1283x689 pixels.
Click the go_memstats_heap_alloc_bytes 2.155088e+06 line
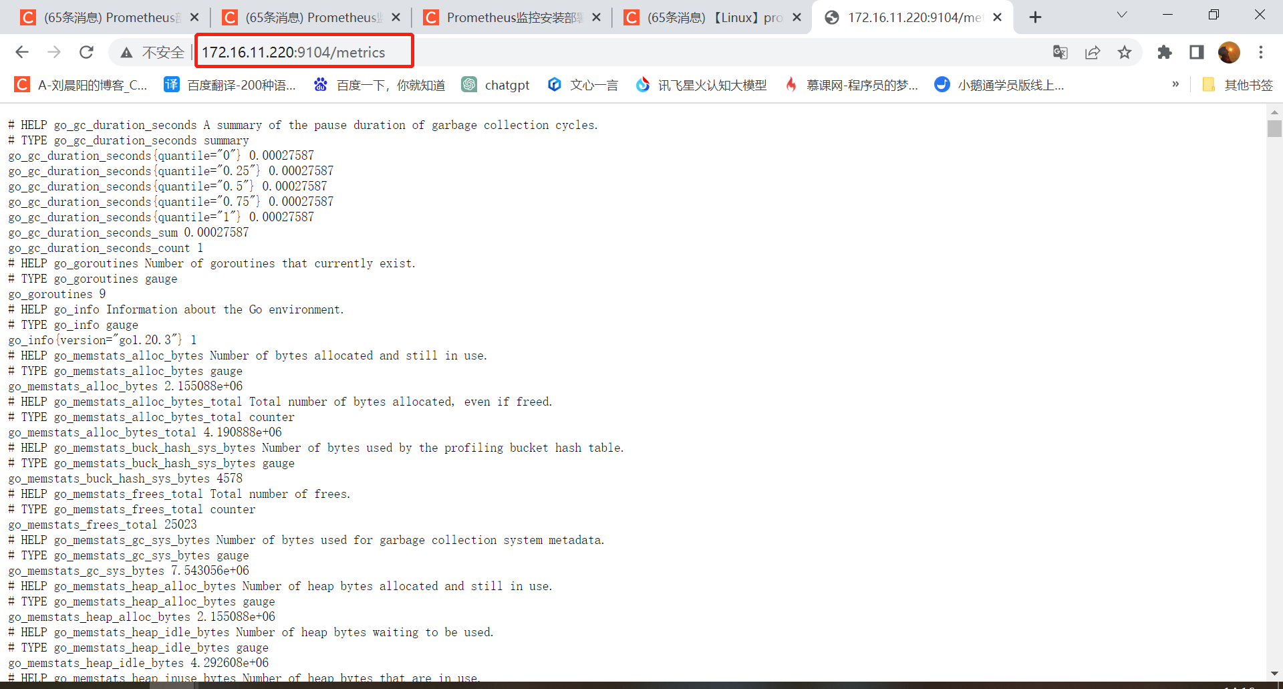point(142,617)
